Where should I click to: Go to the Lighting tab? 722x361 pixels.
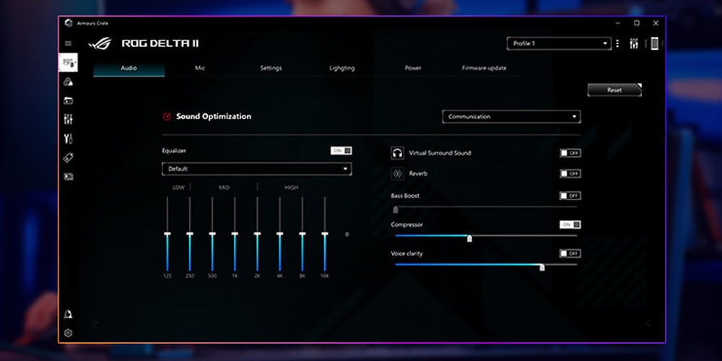[x=342, y=68]
